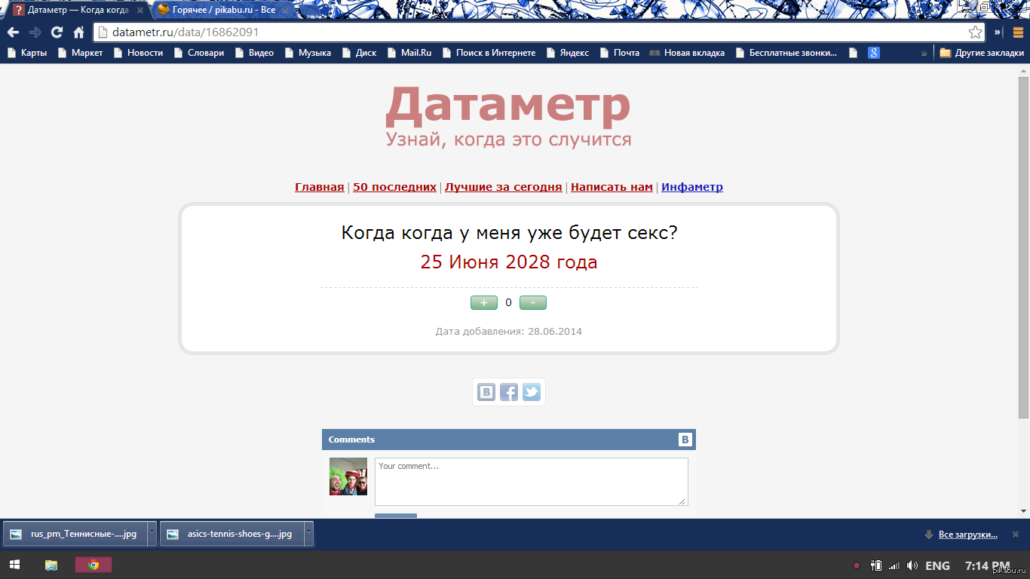The height and width of the screenshot is (579, 1030).
Task: Select the Датаметр browser tab
Action: click(x=75, y=11)
